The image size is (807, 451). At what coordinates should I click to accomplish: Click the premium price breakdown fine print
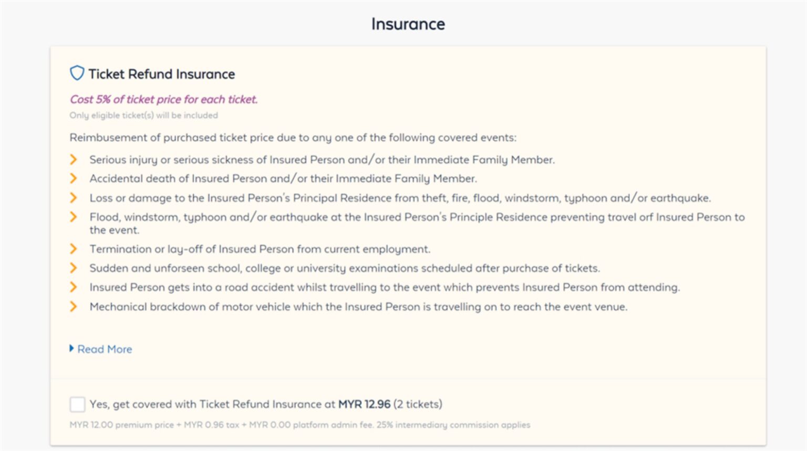point(299,425)
